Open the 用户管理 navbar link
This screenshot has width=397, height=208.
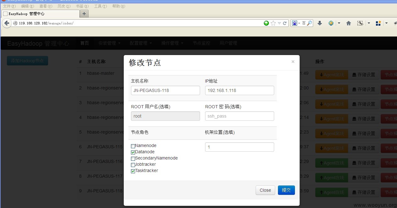228,43
